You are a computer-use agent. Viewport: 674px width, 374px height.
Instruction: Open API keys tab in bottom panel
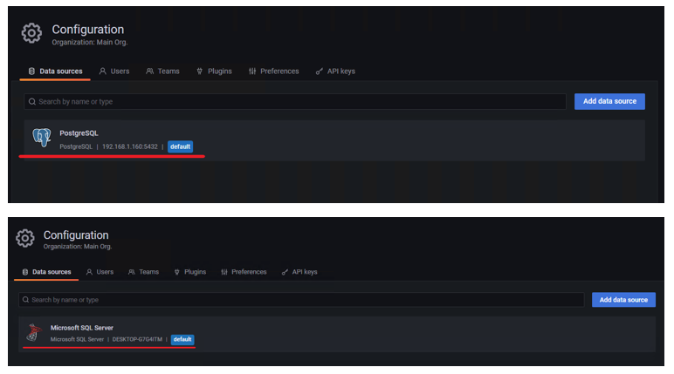(x=299, y=272)
